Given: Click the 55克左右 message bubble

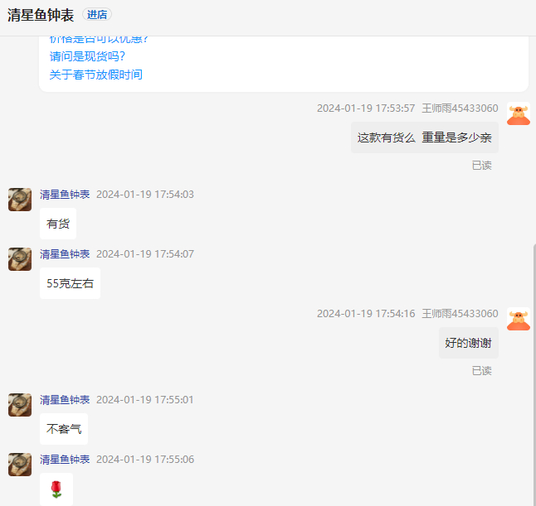Looking at the screenshot, I should (70, 283).
